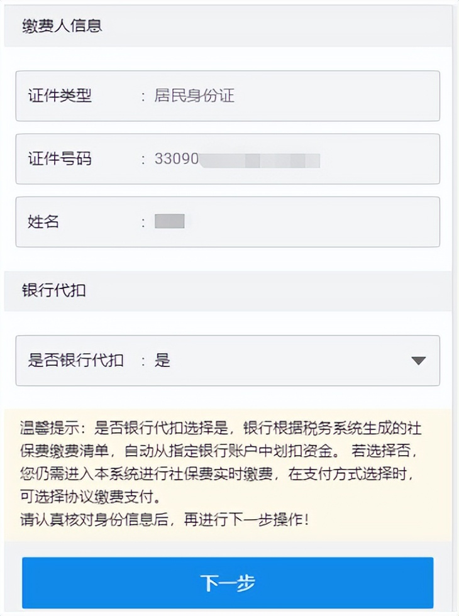Image resolution: width=459 pixels, height=616 pixels.
Task: Click the 居民身份证 document type value
Action: point(195,96)
